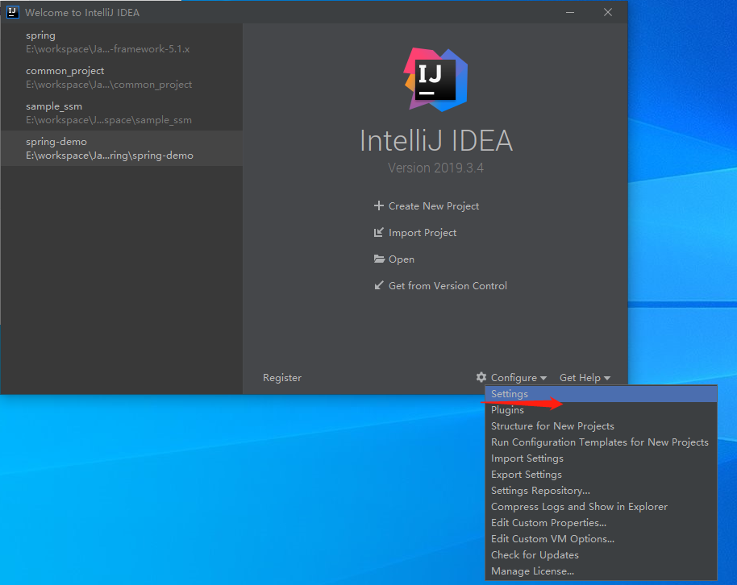Image resolution: width=737 pixels, height=585 pixels.
Task: Click the import arrow icon beside Import Project
Action: tap(379, 232)
